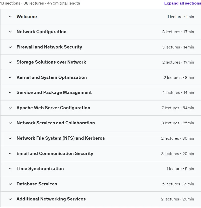Expand the Time Synchronization chevron

[10, 169]
